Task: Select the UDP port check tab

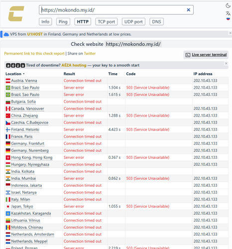Action: pyautogui.click(x=133, y=22)
